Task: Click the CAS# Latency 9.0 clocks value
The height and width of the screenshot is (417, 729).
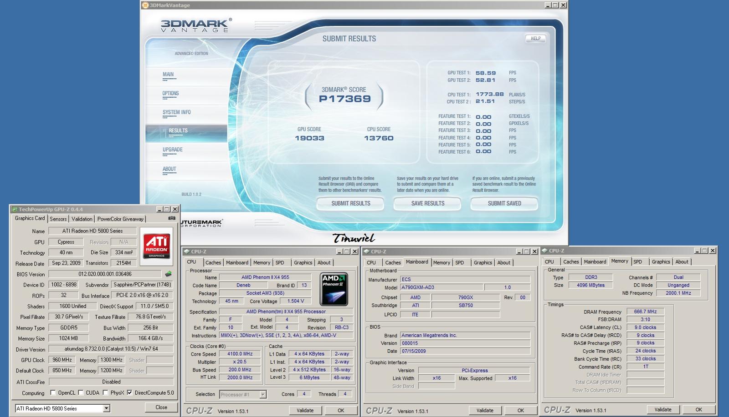Action: coord(645,327)
